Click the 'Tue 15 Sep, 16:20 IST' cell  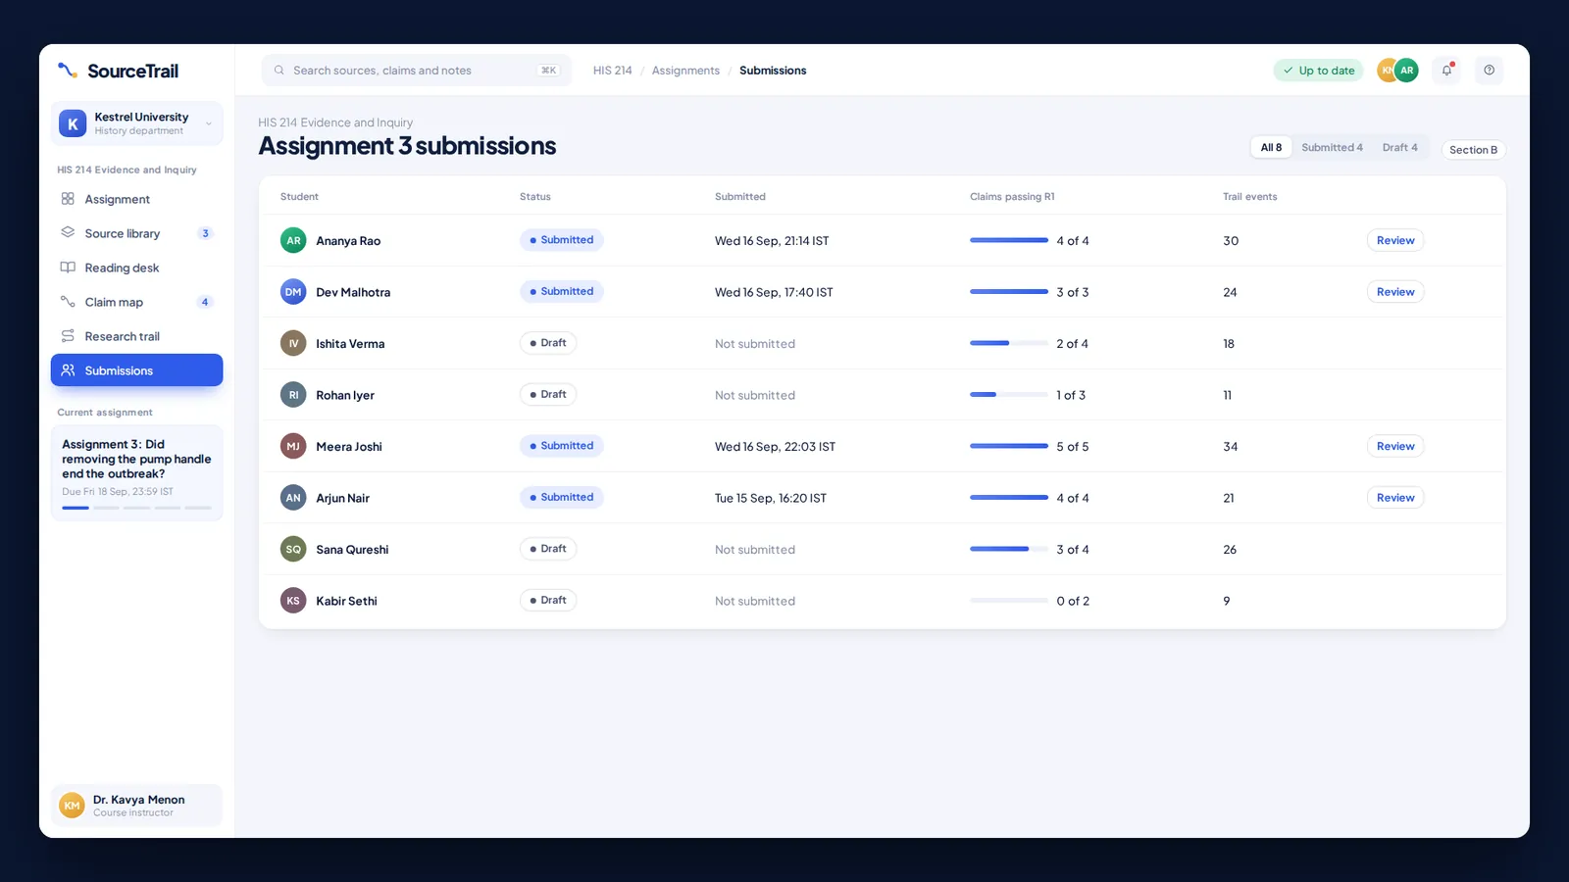tap(771, 498)
